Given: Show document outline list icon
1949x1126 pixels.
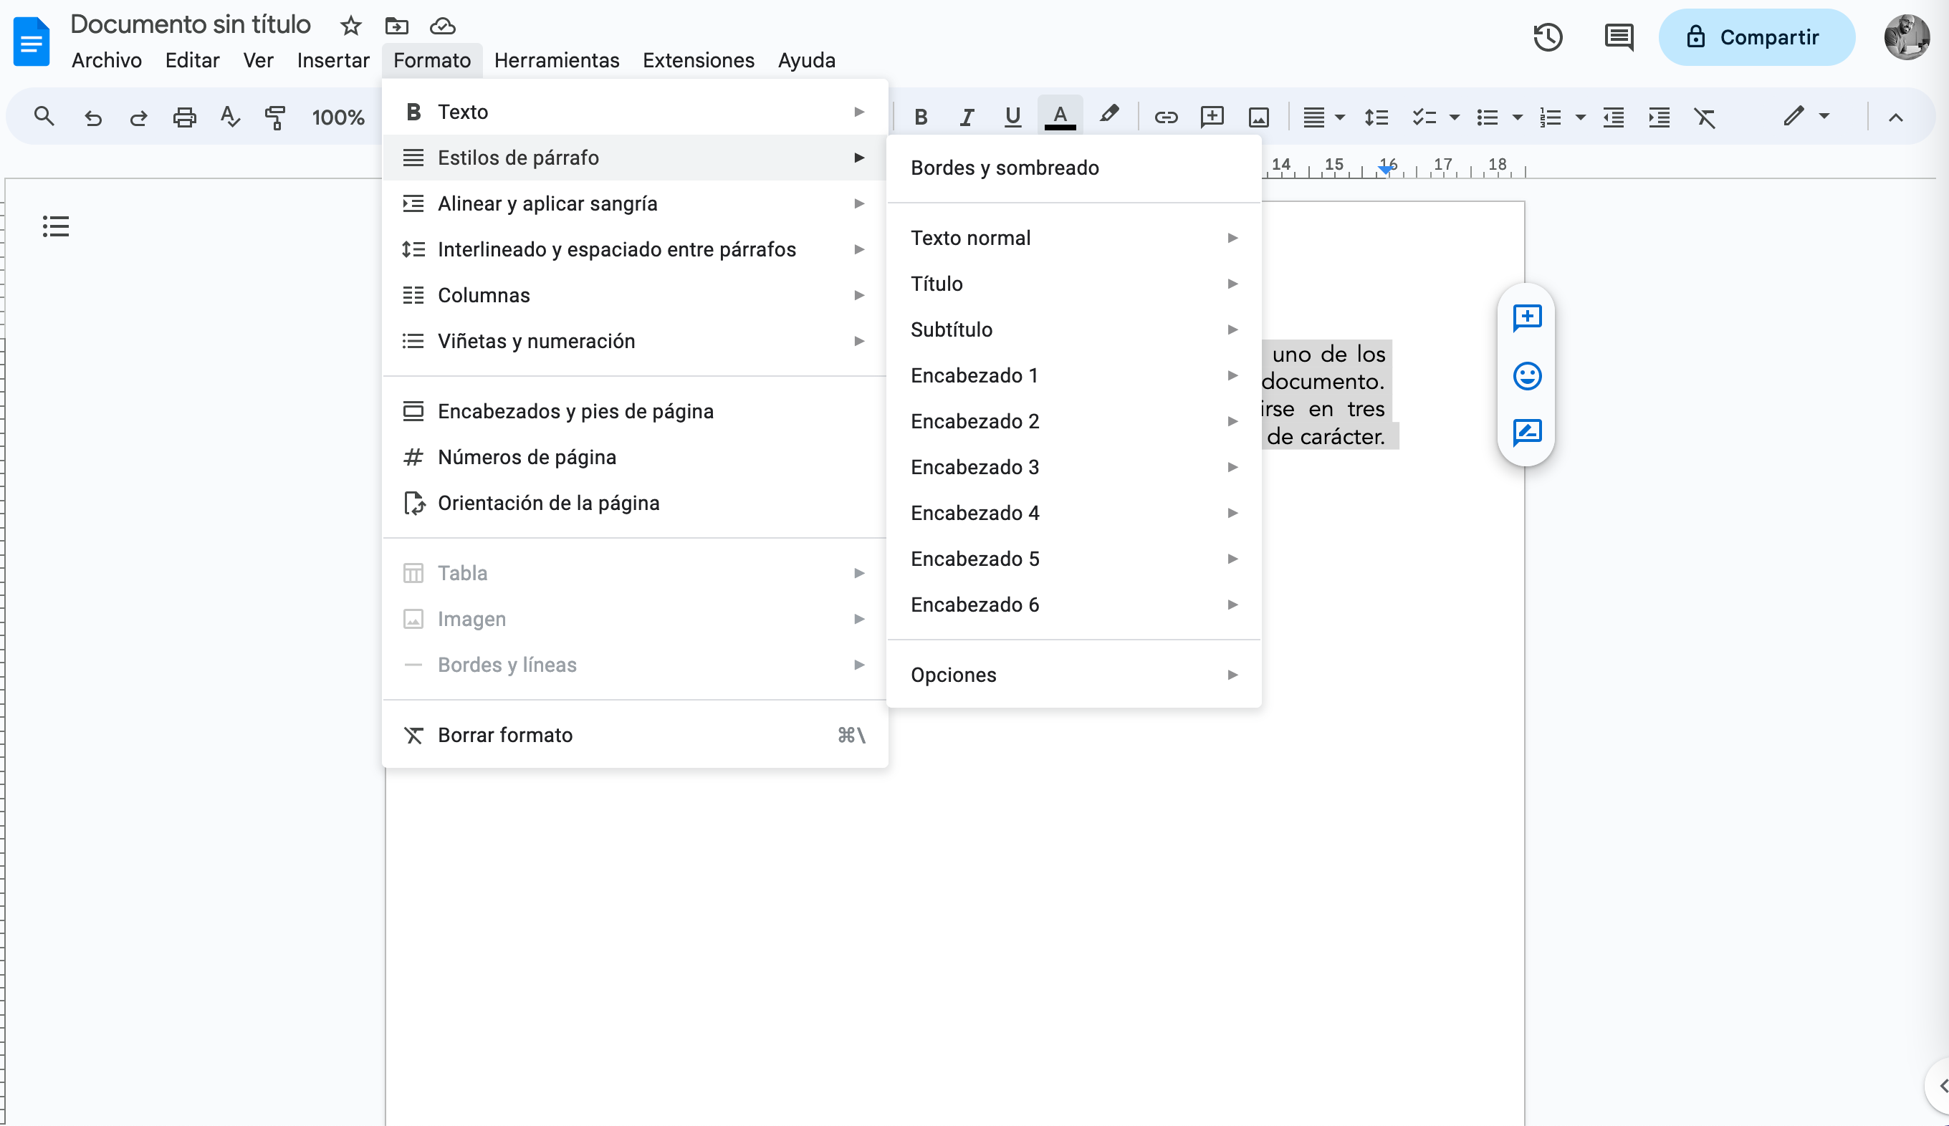Looking at the screenshot, I should 56,226.
